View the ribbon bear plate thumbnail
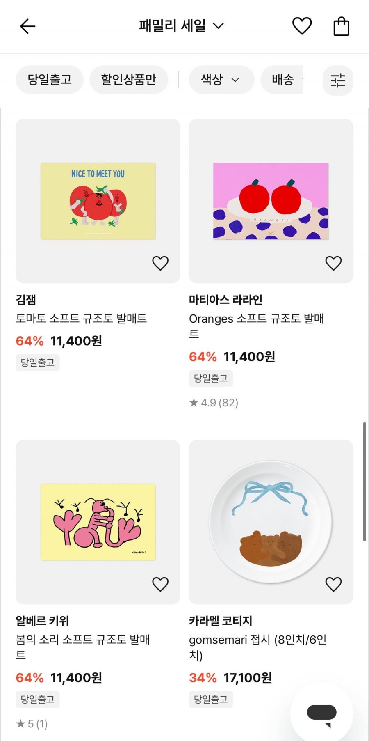369x741 pixels. (271, 522)
